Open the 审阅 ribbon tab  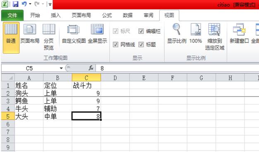(x=149, y=15)
